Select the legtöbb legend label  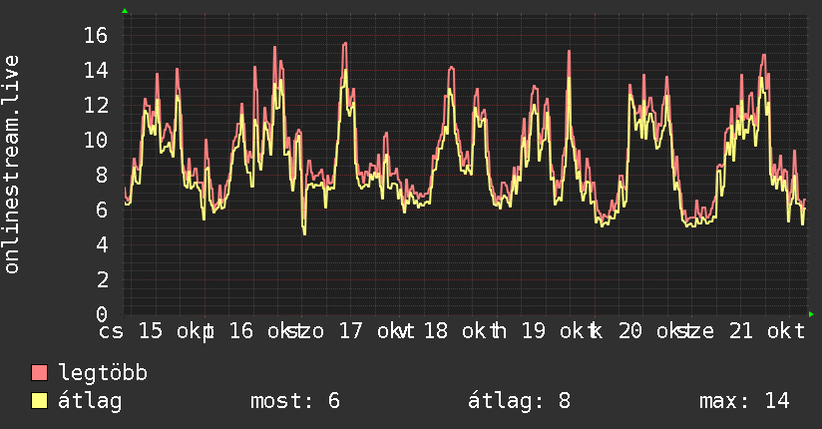tap(103, 373)
